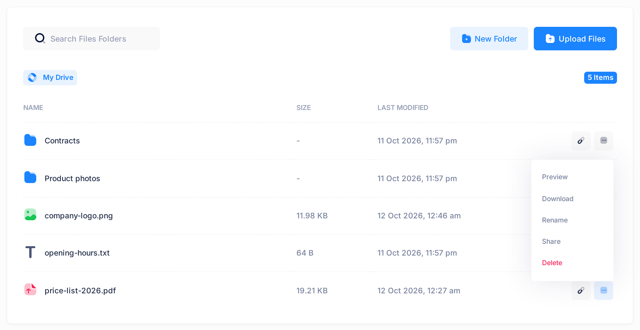The height and width of the screenshot is (330, 640).
Task: Select Rename in the context menu
Action: point(555,220)
